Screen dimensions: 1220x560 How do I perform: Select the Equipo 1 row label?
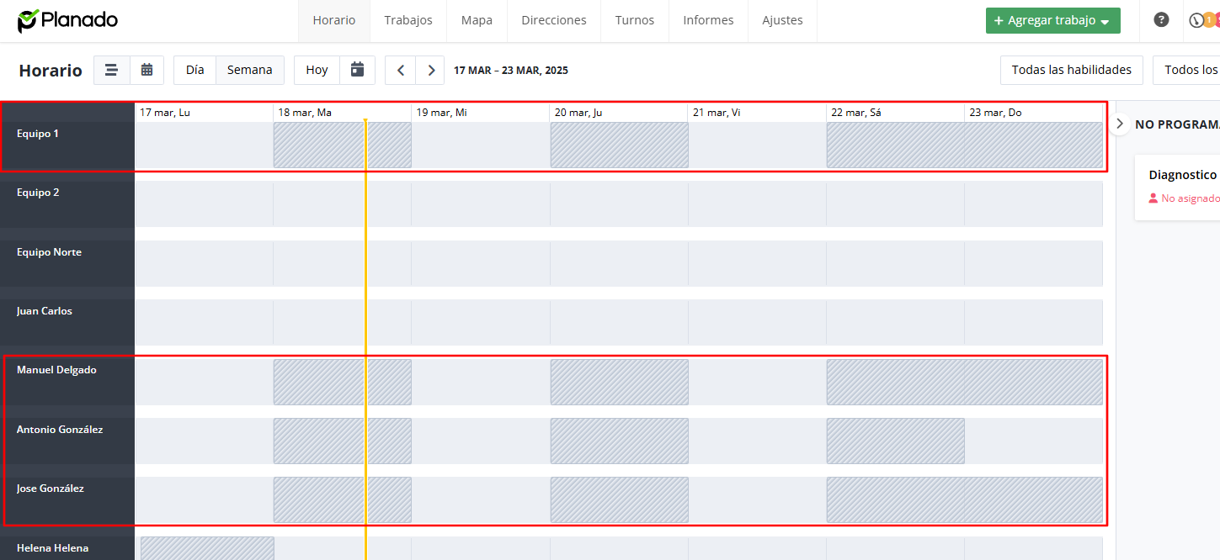(x=38, y=133)
